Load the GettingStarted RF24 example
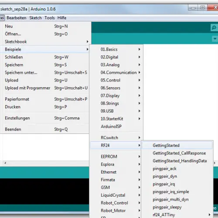Viewport: 218px width, 218px height. [x=177, y=145]
